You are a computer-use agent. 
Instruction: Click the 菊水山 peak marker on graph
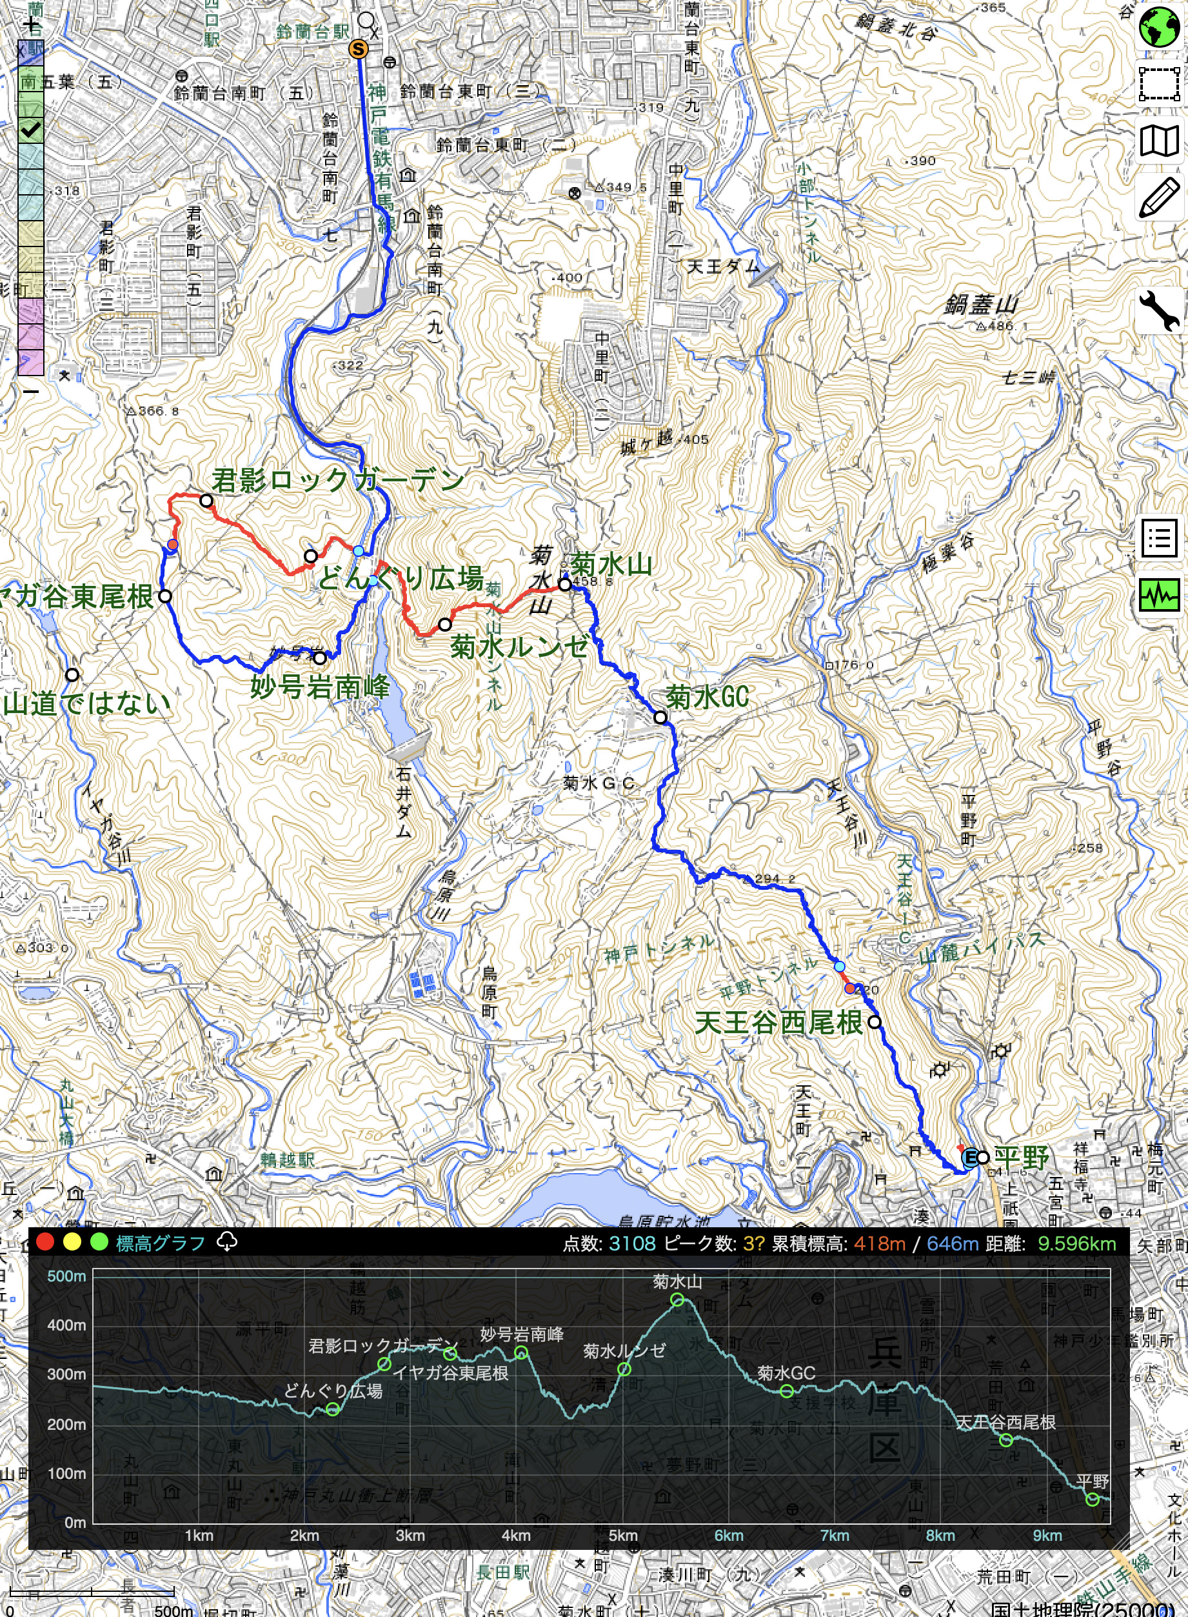[x=677, y=1299]
